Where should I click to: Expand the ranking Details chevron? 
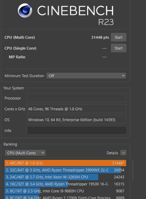pos(123,153)
